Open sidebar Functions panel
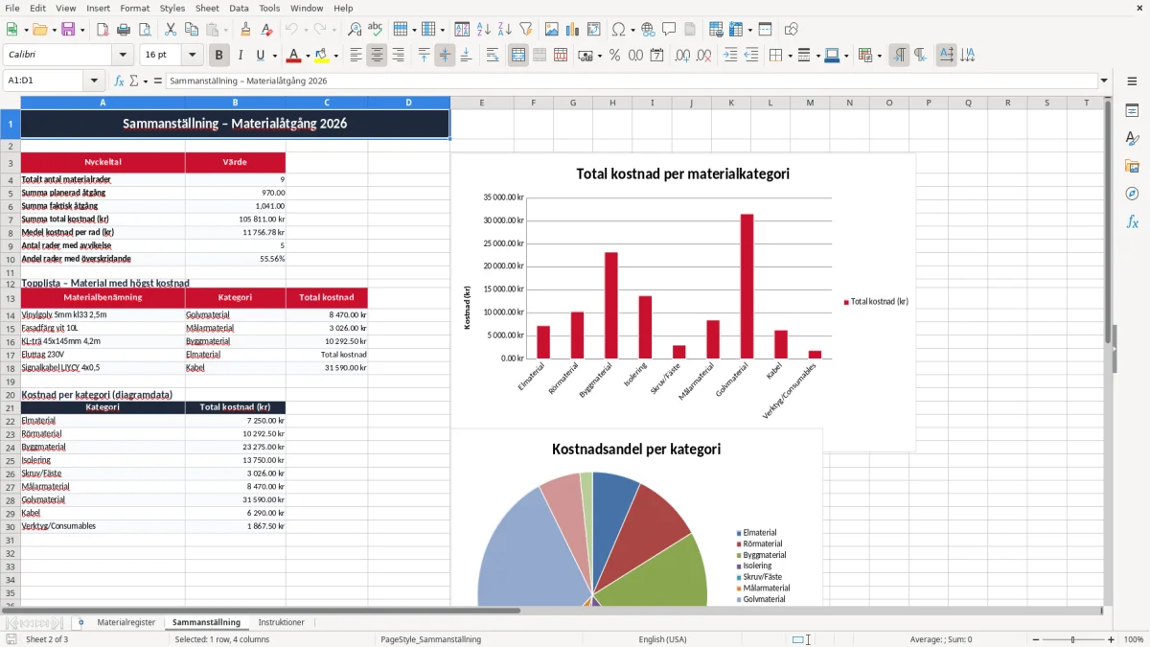1150x647 pixels. pos(1132,221)
